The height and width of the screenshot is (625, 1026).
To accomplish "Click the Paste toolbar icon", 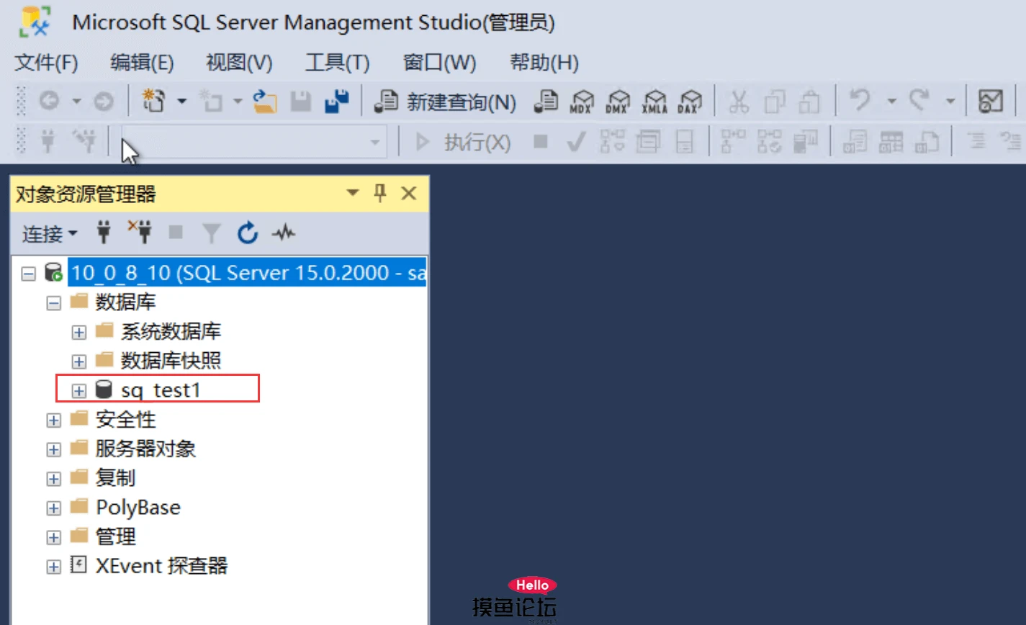I will (x=809, y=102).
